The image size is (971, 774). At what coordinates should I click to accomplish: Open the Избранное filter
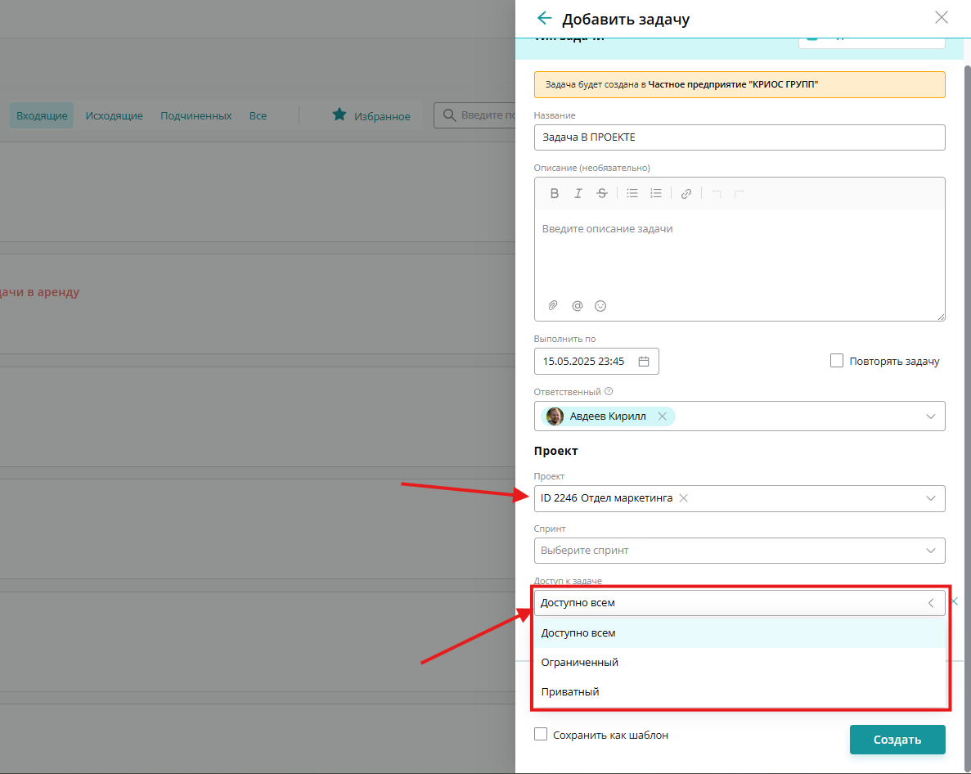pyautogui.click(x=371, y=115)
